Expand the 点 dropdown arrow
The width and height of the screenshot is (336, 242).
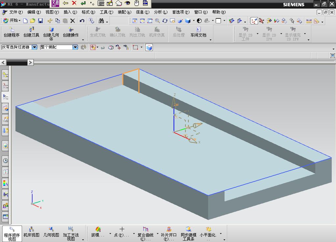tap(134, 234)
